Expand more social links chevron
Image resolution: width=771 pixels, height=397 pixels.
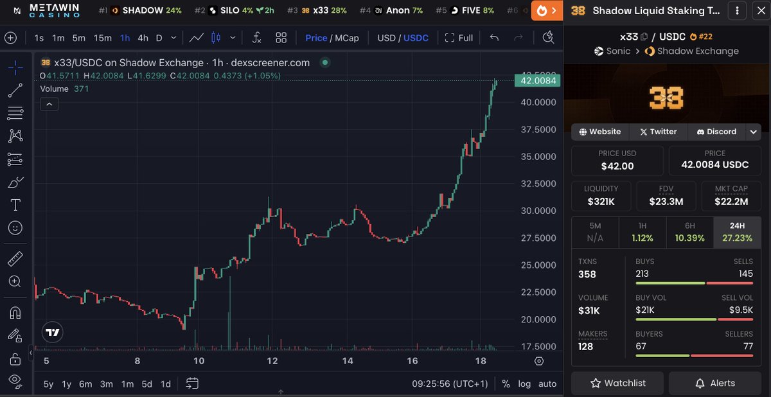pos(754,132)
